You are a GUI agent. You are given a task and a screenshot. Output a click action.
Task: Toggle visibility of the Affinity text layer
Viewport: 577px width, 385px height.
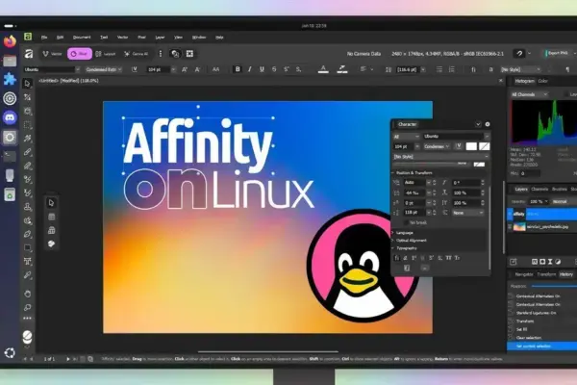510,214
